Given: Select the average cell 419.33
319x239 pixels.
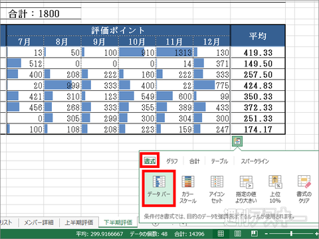Looking at the screenshot, I should pyautogui.click(x=258, y=52).
